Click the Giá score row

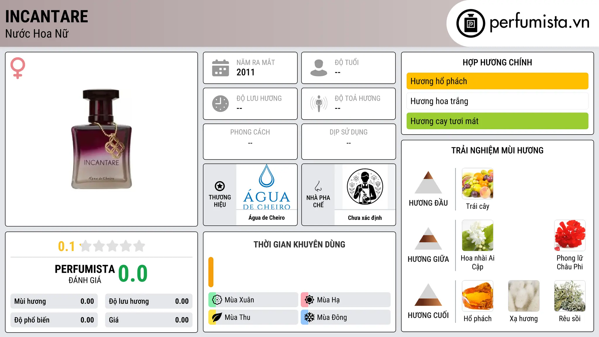click(x=149, y=320)
